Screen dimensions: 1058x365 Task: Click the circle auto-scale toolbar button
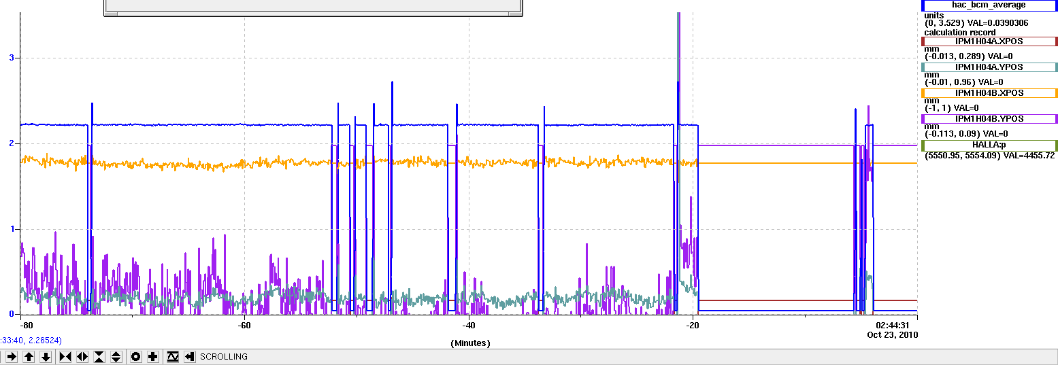point(135,356)
